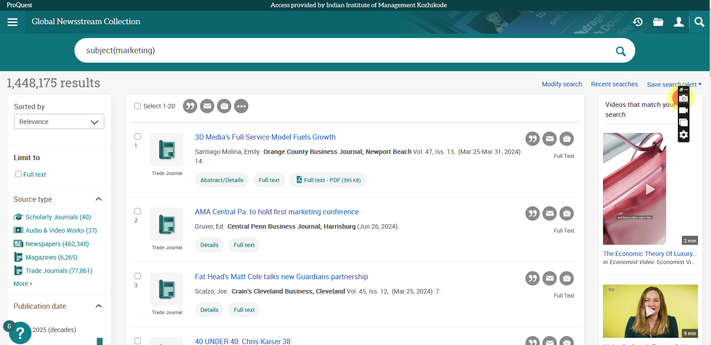
Task: Collapse the Source type section
Action: (99, 199)
